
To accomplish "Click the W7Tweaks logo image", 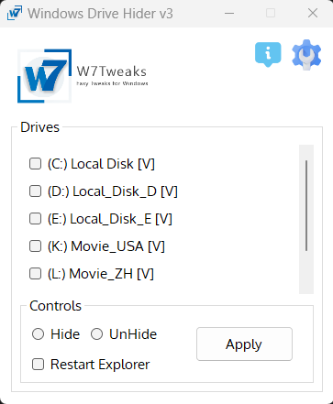I will (45, 76).
